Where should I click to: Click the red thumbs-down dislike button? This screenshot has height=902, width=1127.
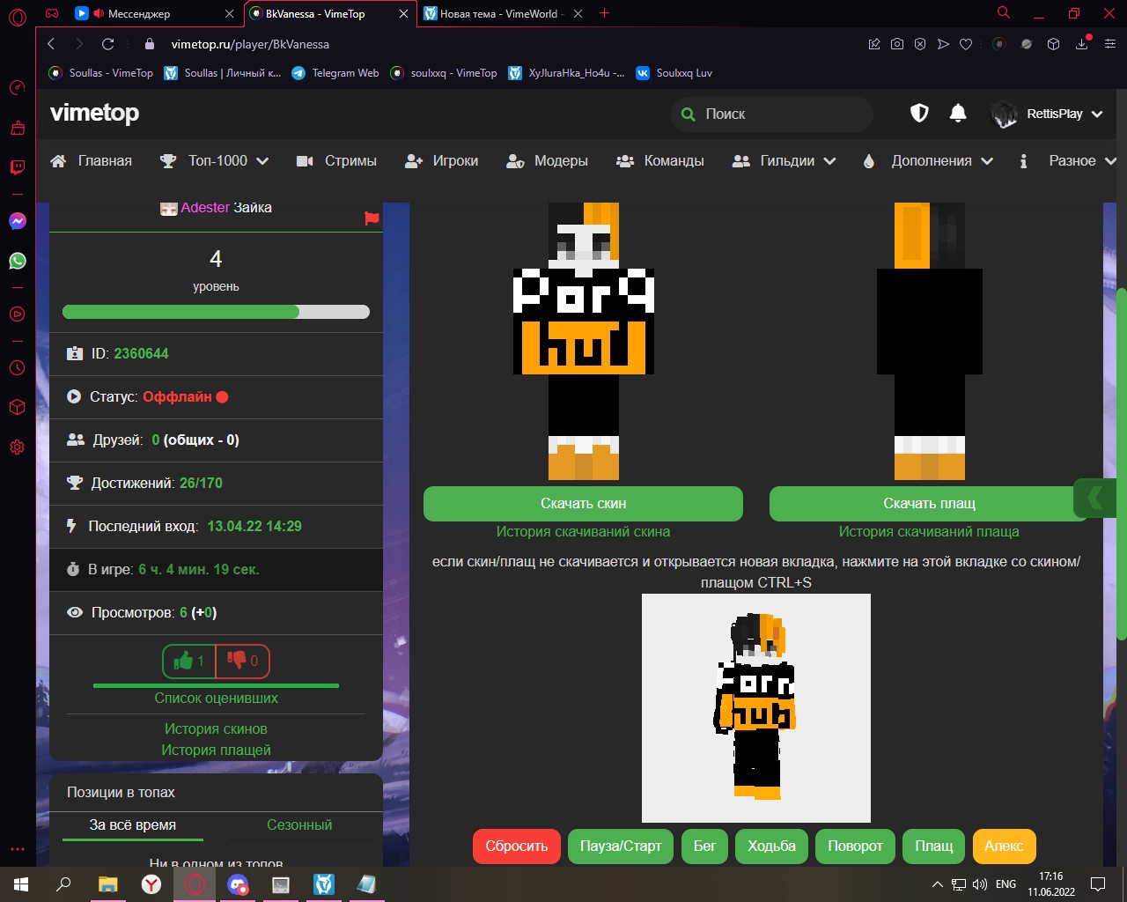click(x=243, y=661)
